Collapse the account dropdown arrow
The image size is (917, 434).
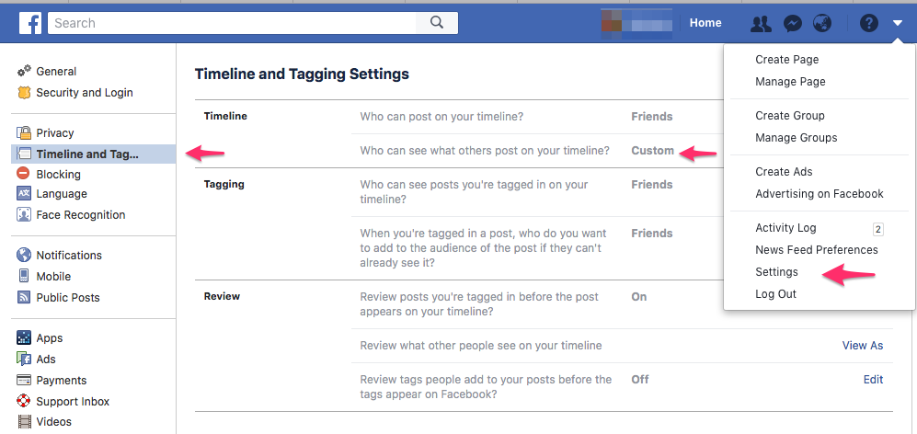898,24
